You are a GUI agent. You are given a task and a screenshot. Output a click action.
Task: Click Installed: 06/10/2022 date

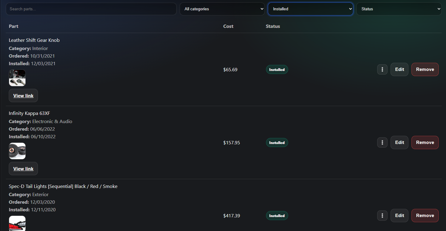(x=32, y=137)
